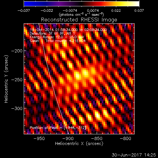Click the -200 Y-axis tick label

coord(17,51)
